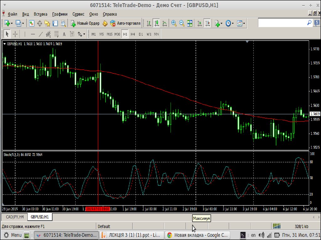The width and height of the screenshot is (321, 240).
Task: Switch to Google Chrome window in taskbar
Action: [197, 235]
